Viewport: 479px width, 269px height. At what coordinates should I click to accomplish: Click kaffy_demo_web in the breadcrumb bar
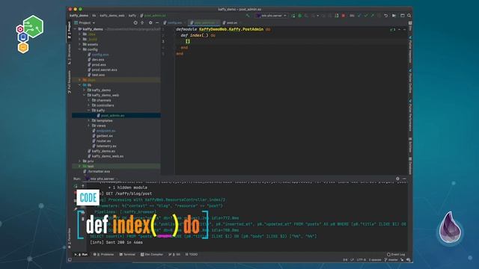[x=112, y=16]
